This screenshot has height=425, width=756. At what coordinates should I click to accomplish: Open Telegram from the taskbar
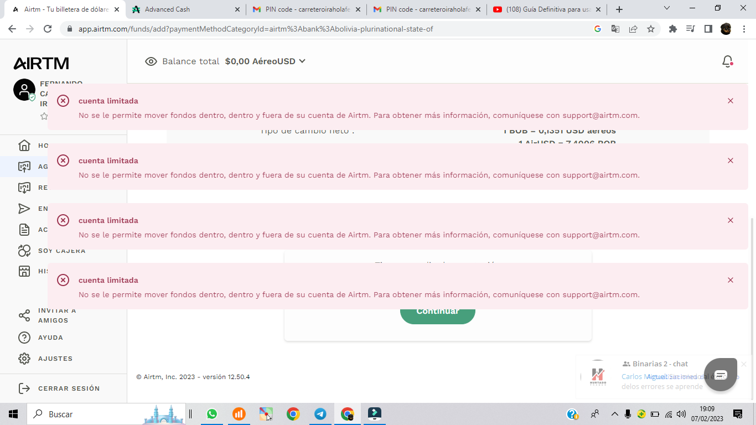click(320, 414)
